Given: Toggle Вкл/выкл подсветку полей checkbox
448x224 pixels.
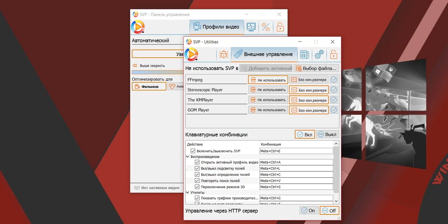Looking at the screenshot, I should (197, 168).
